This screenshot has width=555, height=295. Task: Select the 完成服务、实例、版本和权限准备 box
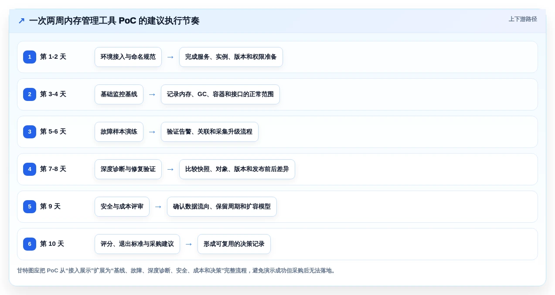(x=231, y=57)
